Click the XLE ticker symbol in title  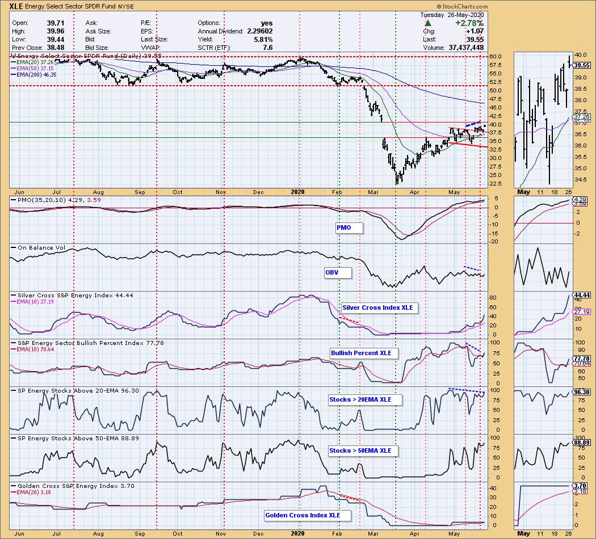click(x=16, y=6)
